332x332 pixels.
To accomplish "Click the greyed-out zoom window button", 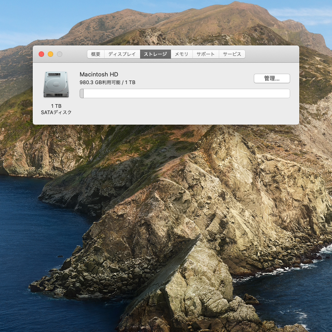I will (60, 54).
